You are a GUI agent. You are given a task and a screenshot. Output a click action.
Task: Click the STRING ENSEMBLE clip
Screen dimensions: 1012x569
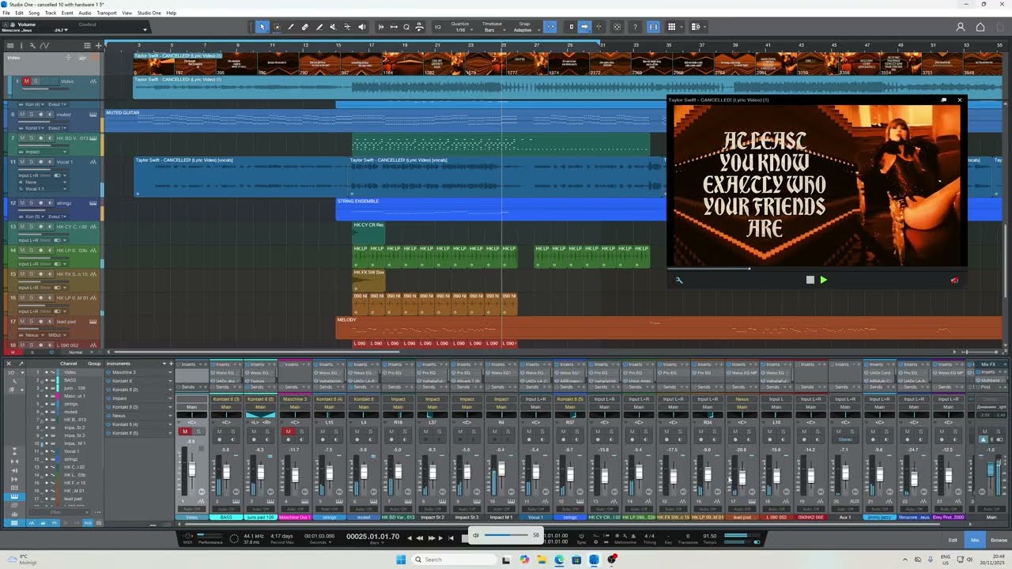pyautogui.click(x=501, y=209)
